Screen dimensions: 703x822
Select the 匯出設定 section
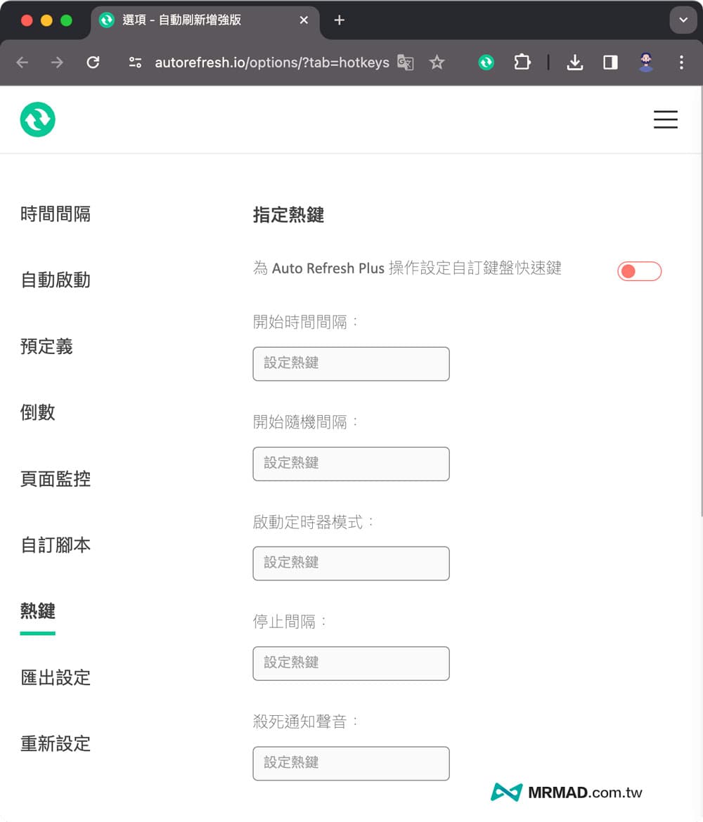56,678
